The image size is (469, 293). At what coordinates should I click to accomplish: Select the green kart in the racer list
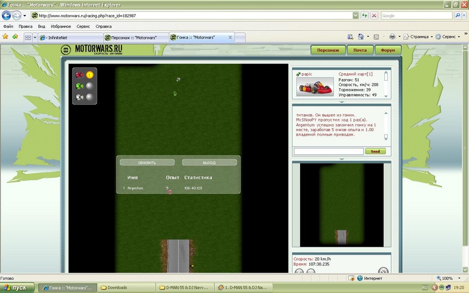tap(79, 86)
